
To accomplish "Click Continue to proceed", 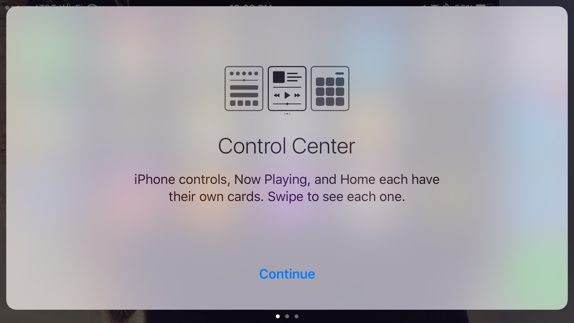I will tap(287, 274).
